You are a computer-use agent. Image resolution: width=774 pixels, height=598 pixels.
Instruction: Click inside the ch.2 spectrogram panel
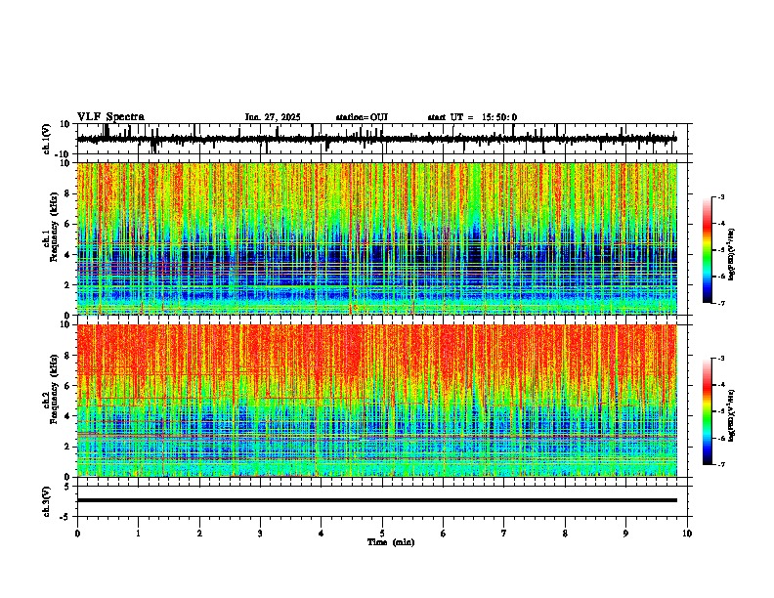(377, 401)
